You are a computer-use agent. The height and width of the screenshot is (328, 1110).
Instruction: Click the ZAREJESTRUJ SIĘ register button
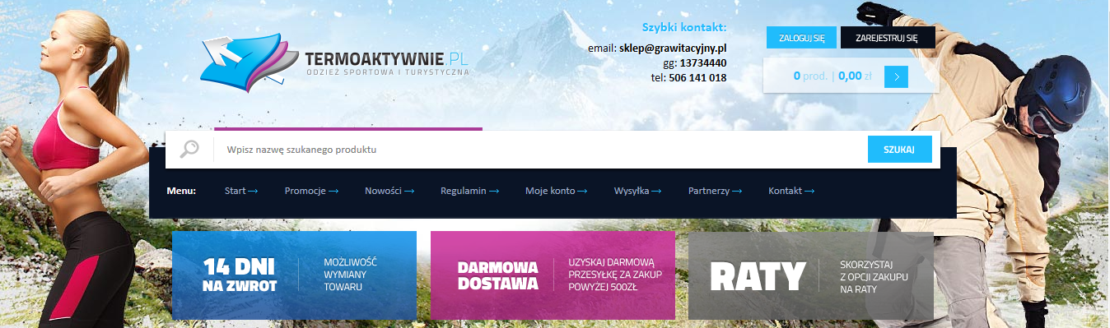888,37
